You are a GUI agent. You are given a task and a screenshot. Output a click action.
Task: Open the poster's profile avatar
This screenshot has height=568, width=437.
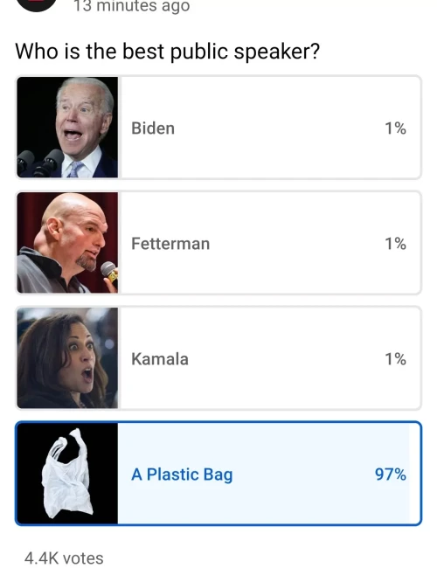click(37, 4)
